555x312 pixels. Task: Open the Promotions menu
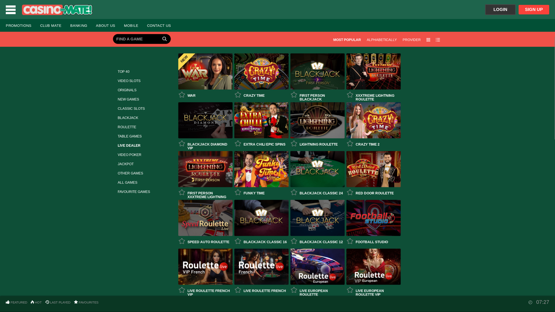point(18,25)
